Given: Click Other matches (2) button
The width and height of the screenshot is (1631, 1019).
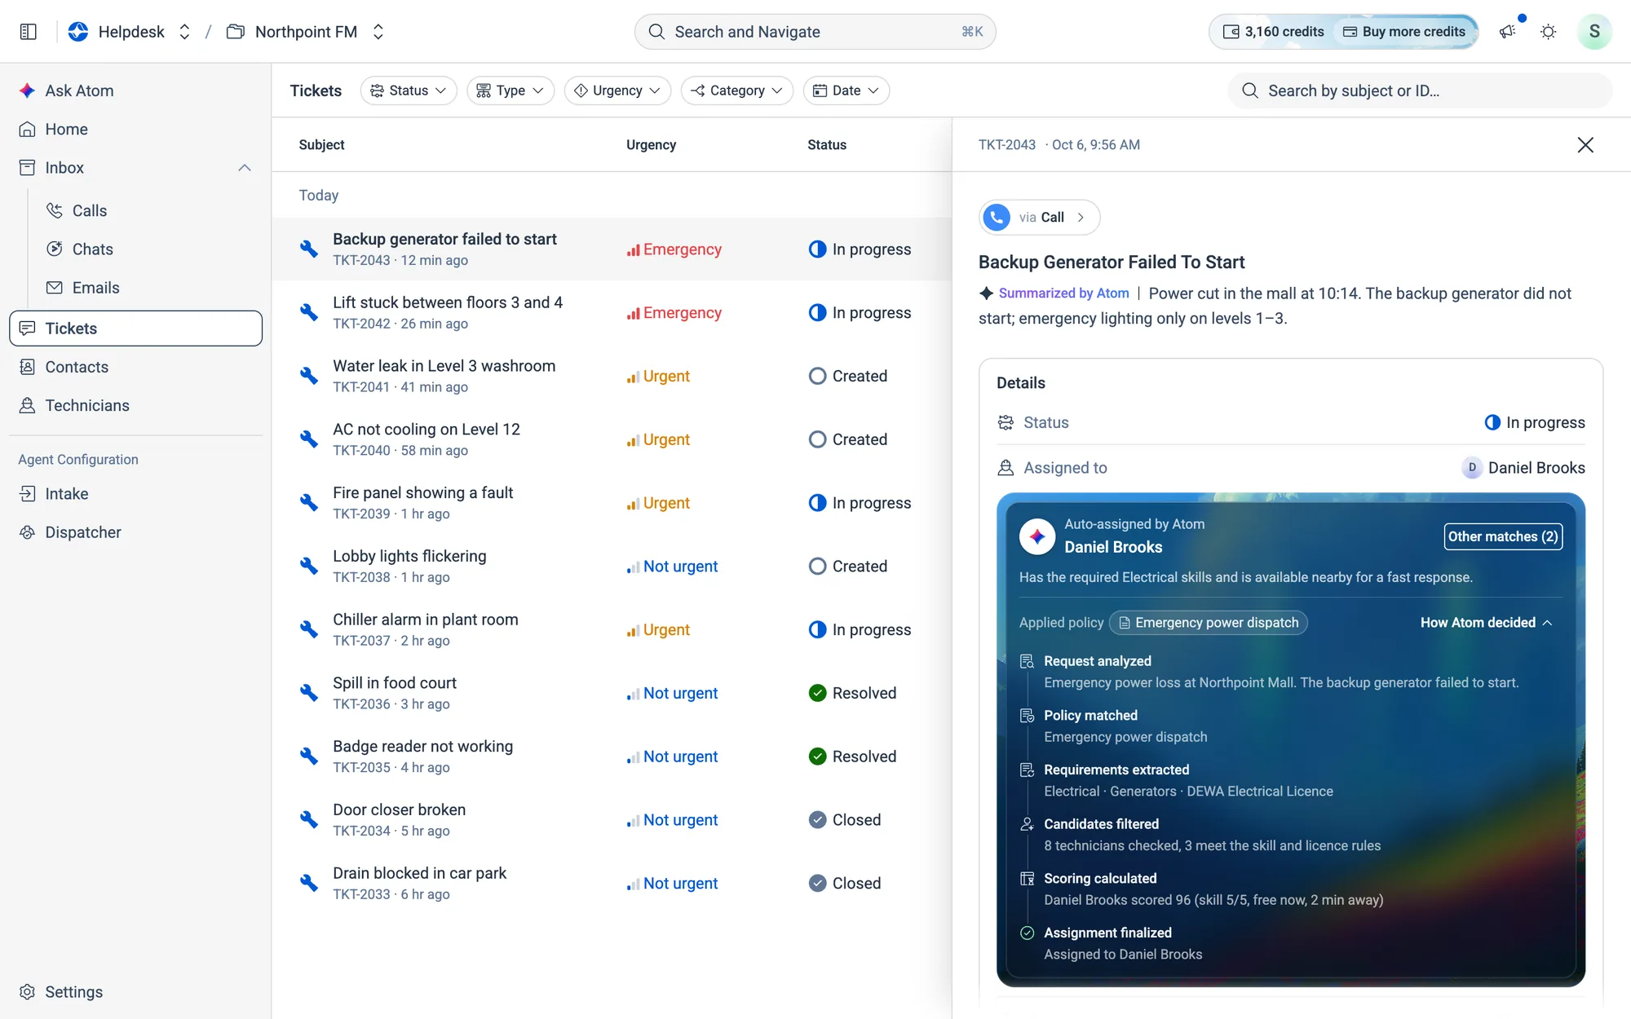Looking at the screenshot, I should tap(1503, 536).
